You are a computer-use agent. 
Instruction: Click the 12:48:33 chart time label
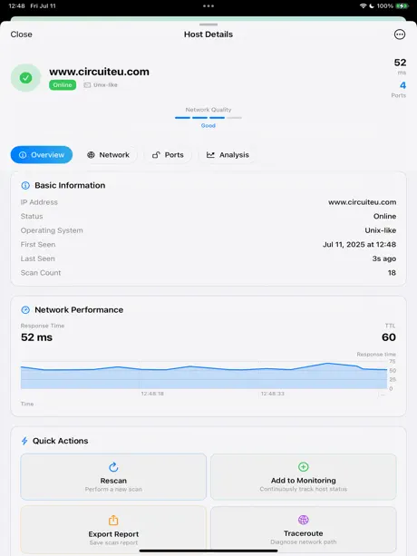(273, 394)
